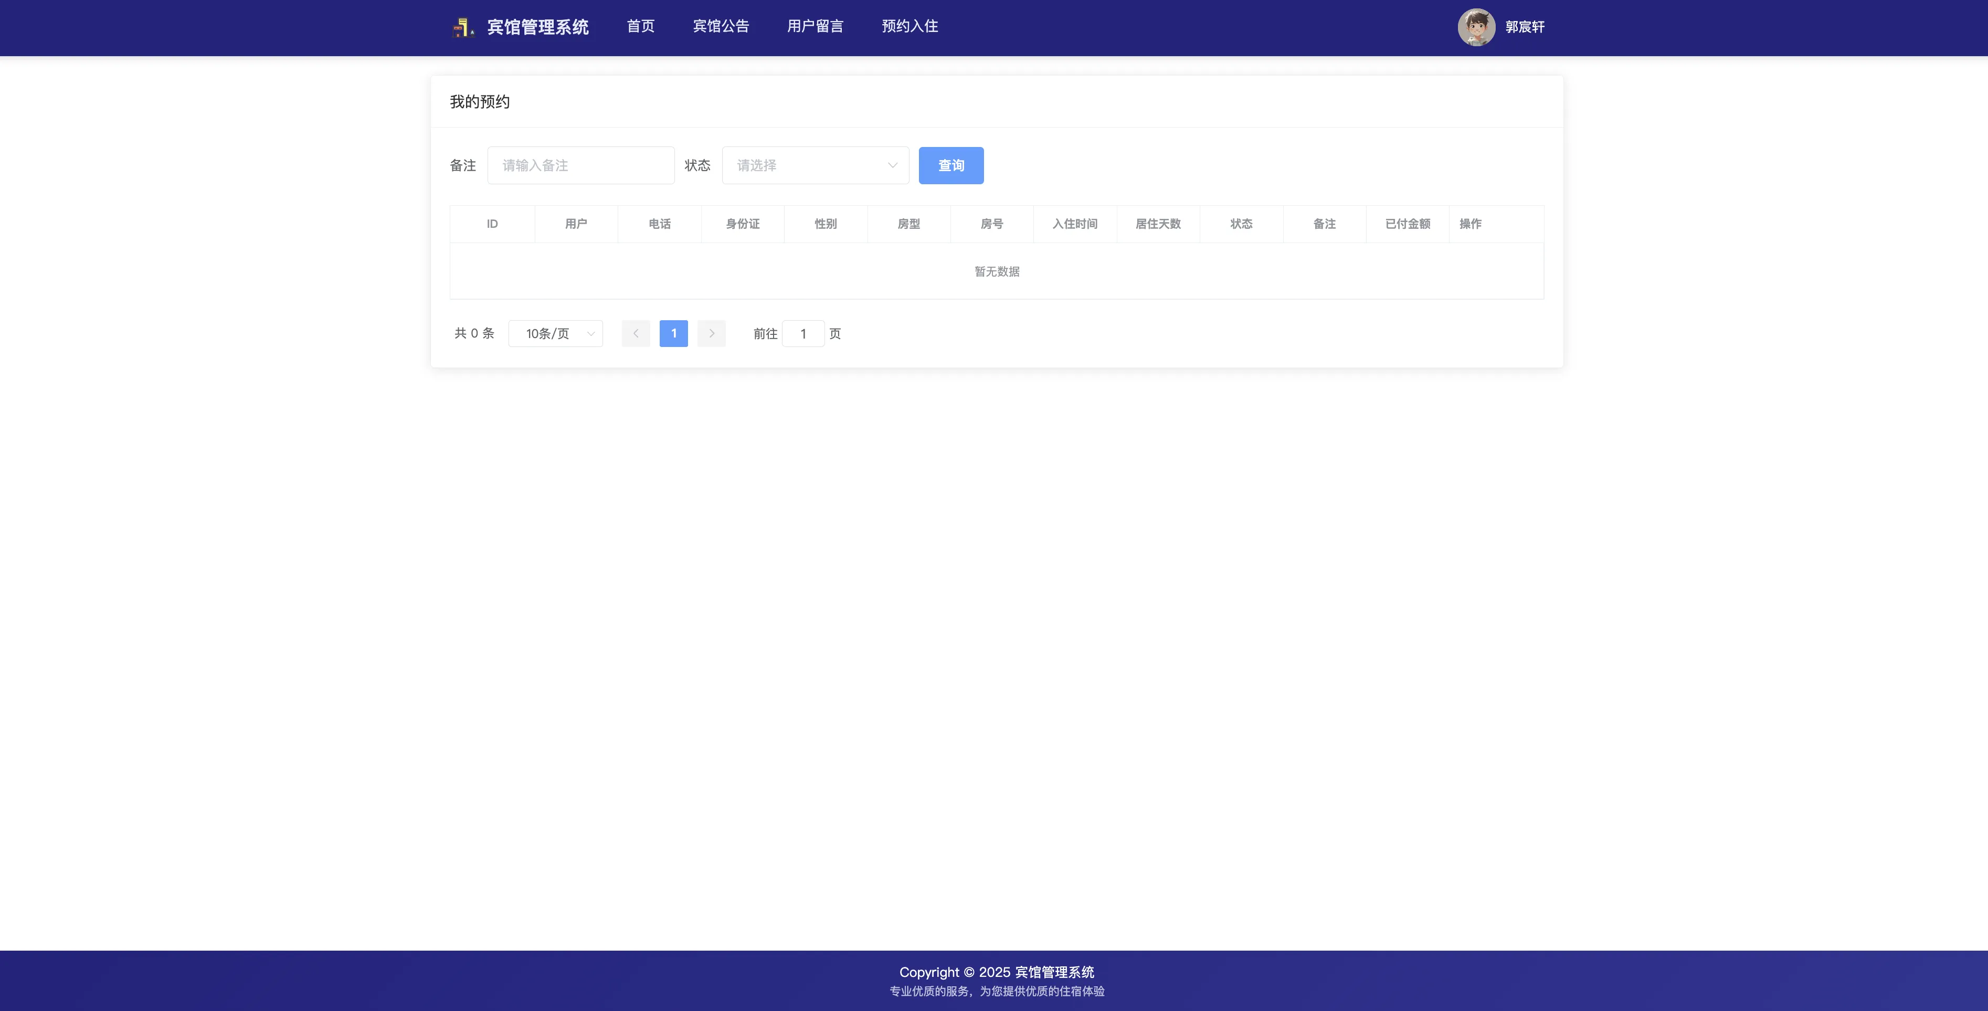The height and width of the screenshot is (1011, 1988).
Task: Go to previous page arrow
Action: pyautogui.click(x=635, y=333)
